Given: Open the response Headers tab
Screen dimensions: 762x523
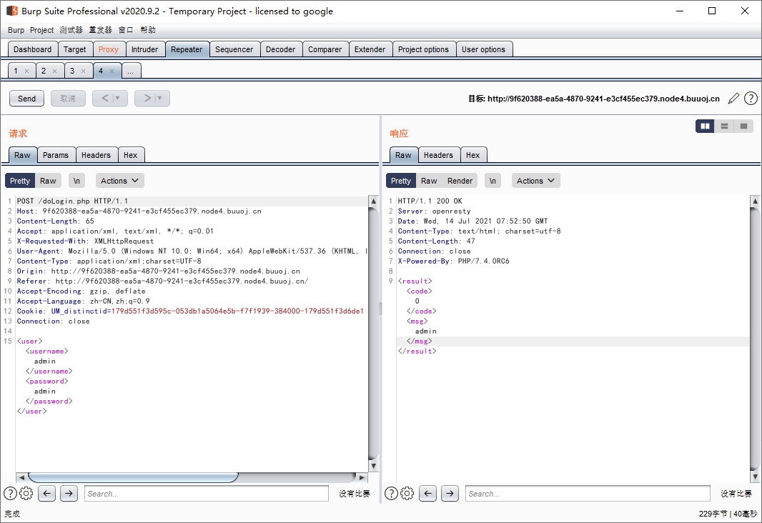Looking at the screenshot, I should click(438, 155).
